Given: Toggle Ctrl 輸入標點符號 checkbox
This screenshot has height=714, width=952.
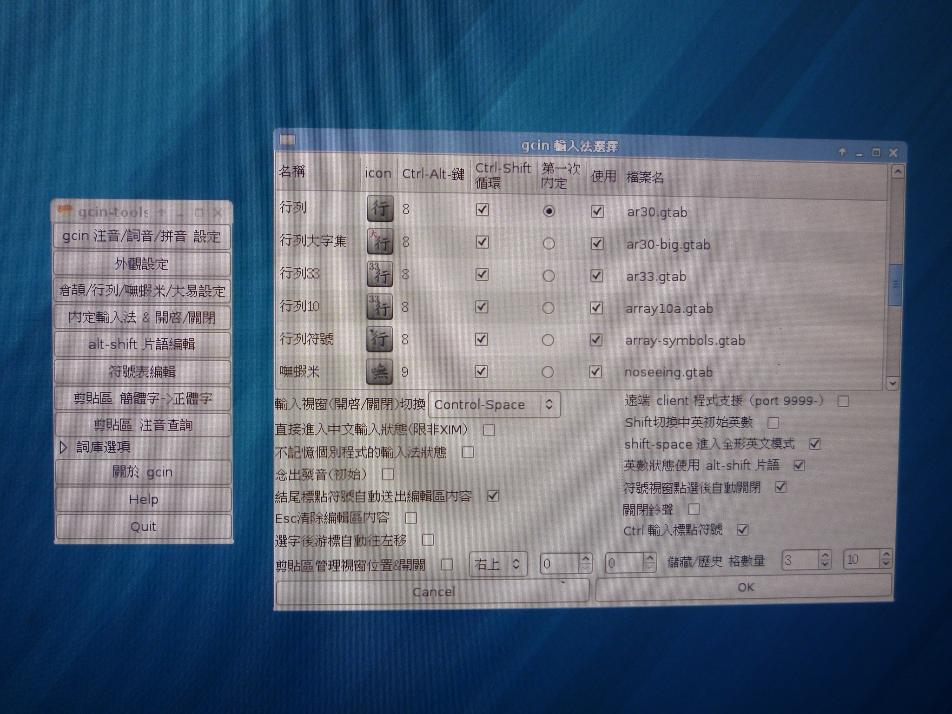Looking at the screenshot, I should tap(743, 530).
